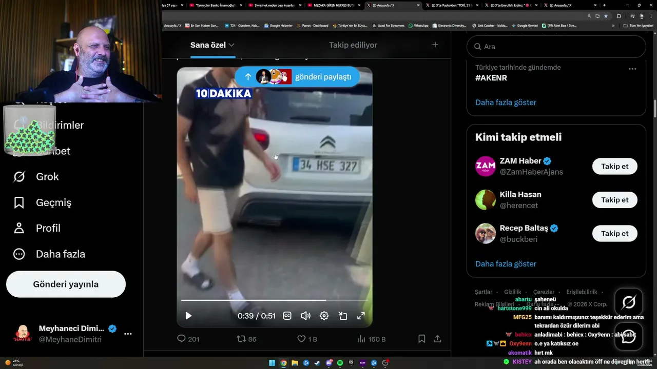The height and width of the screenshot is (369, 657).
Task: Open the Şartlar footer link
Action: 484,292
